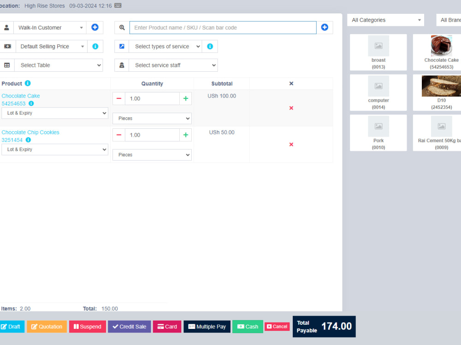Image resolution: width=461 pixels, height=345 pixels.
Task: Open the Walk-In Customer dropdown
Action: click(x=50, y=28)
